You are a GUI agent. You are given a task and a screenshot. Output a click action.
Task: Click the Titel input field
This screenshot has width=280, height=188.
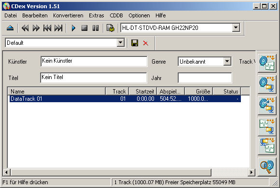pyautogui.click(x=94, y=78)
